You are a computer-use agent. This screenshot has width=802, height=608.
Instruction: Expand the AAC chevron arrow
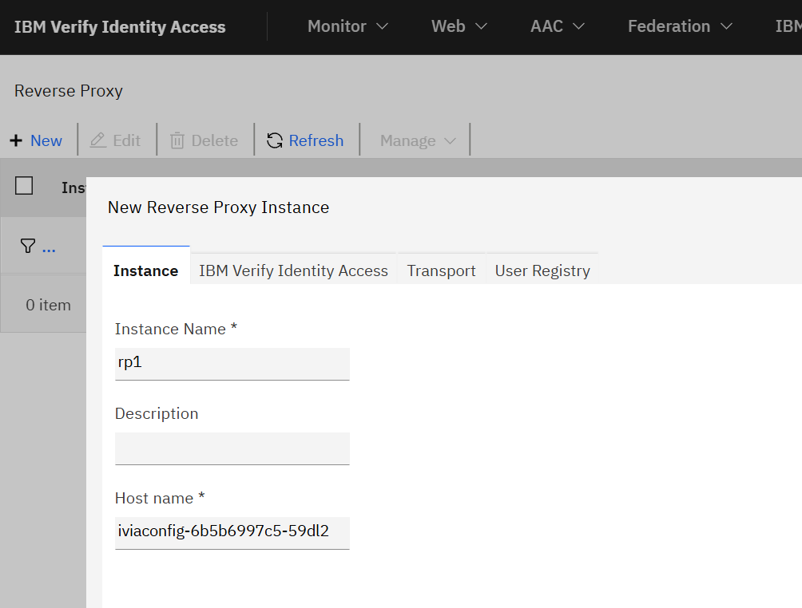point(578,26)
